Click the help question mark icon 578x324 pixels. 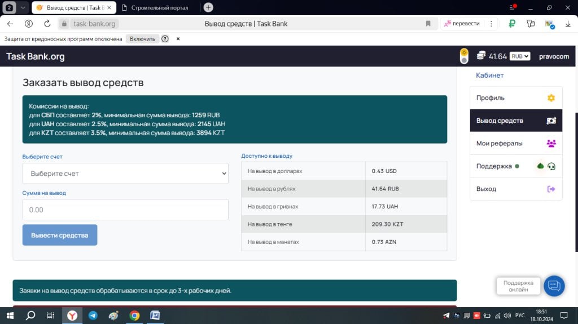pyautogui.click(x=165, y=39)
